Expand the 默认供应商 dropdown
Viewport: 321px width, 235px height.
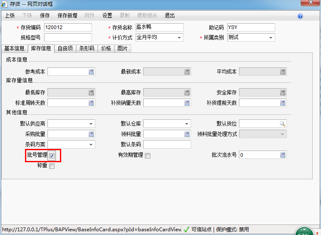pos(91,124)
